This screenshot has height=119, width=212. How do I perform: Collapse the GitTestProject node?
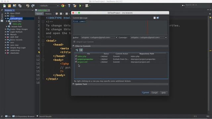coord(5,19)
